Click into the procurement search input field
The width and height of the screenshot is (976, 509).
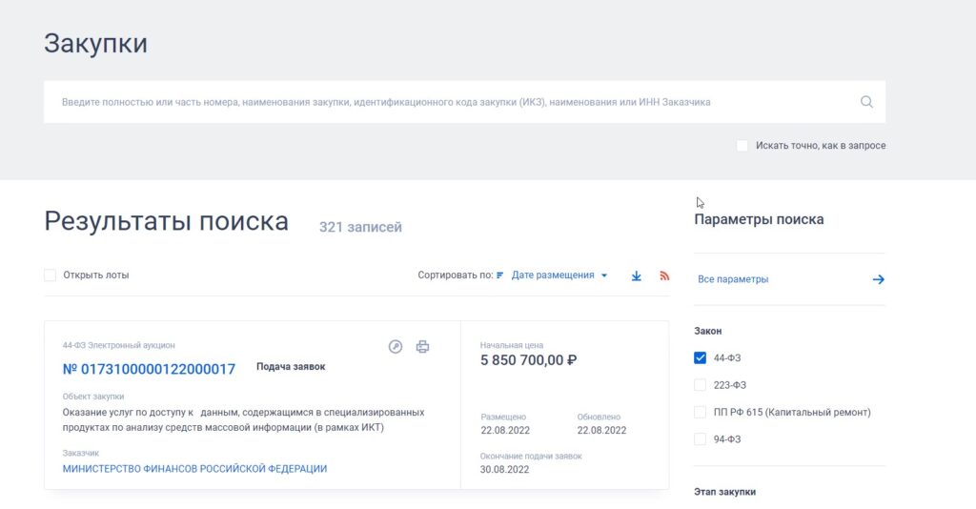click(x=448, y=102)
